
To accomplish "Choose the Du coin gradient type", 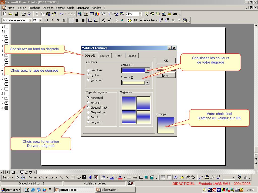I will point(88,117).
